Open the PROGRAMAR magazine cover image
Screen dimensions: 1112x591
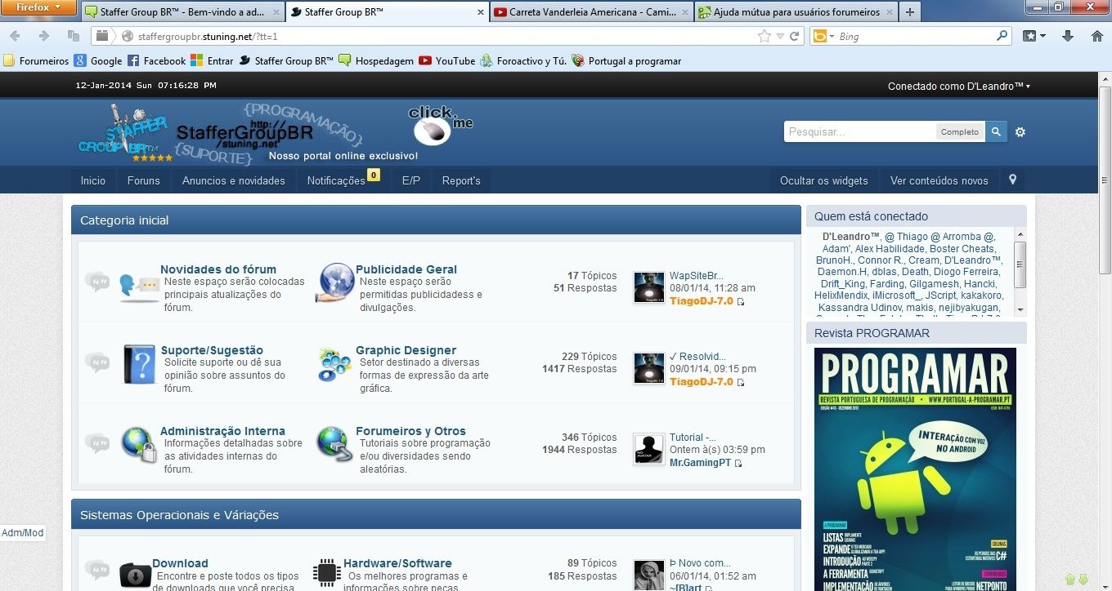[915, 469]
